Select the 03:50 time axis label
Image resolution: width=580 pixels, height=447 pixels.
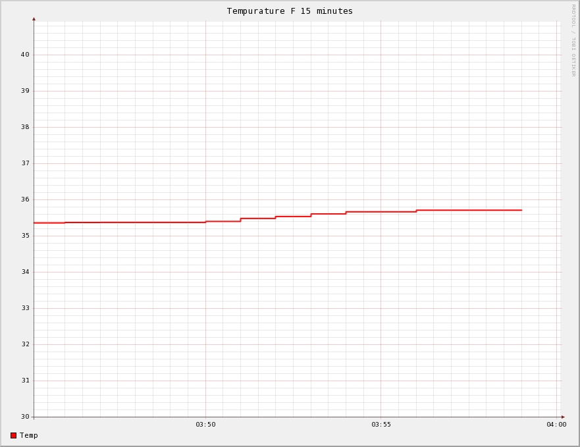pyautogui.click(x=205, y=425)
